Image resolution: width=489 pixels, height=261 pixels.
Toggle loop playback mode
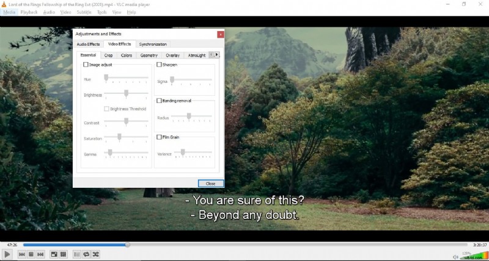tap(86, 254)
